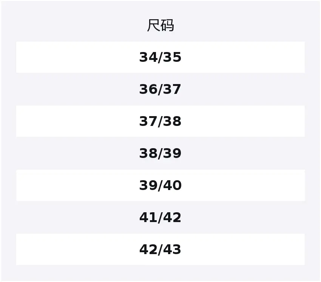Click the 尺码 header label

160,26
